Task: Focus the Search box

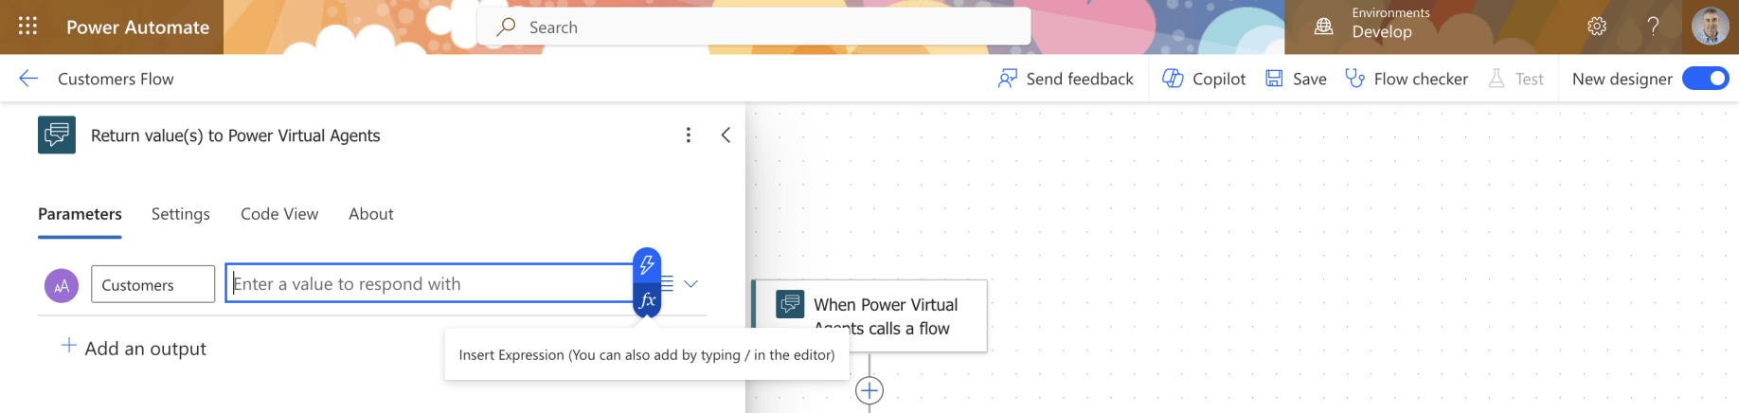Action: click(754, 27)
